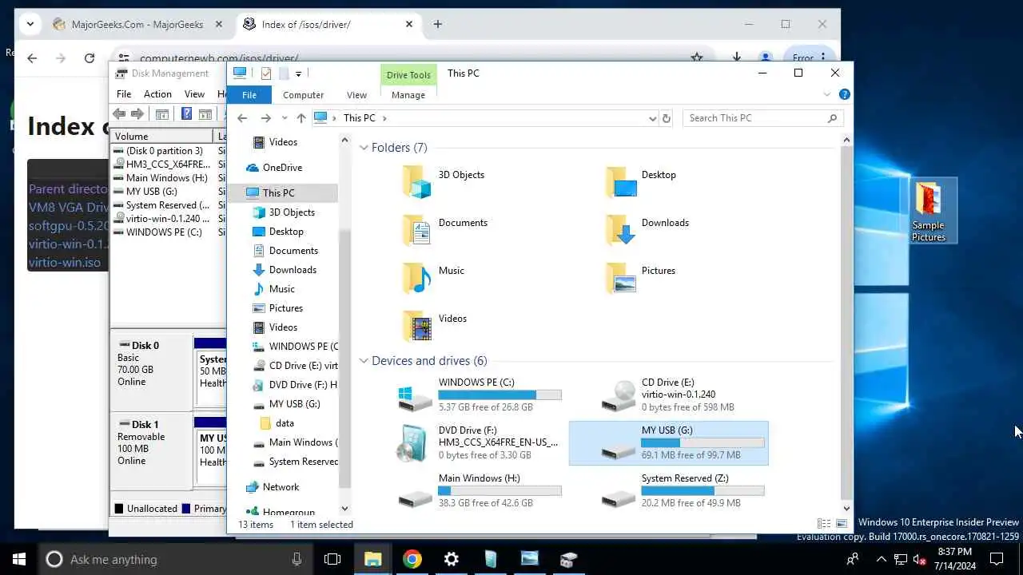
Task: Open the Desktop folder icon in the Folders group
Action: (x=620, y=182)
